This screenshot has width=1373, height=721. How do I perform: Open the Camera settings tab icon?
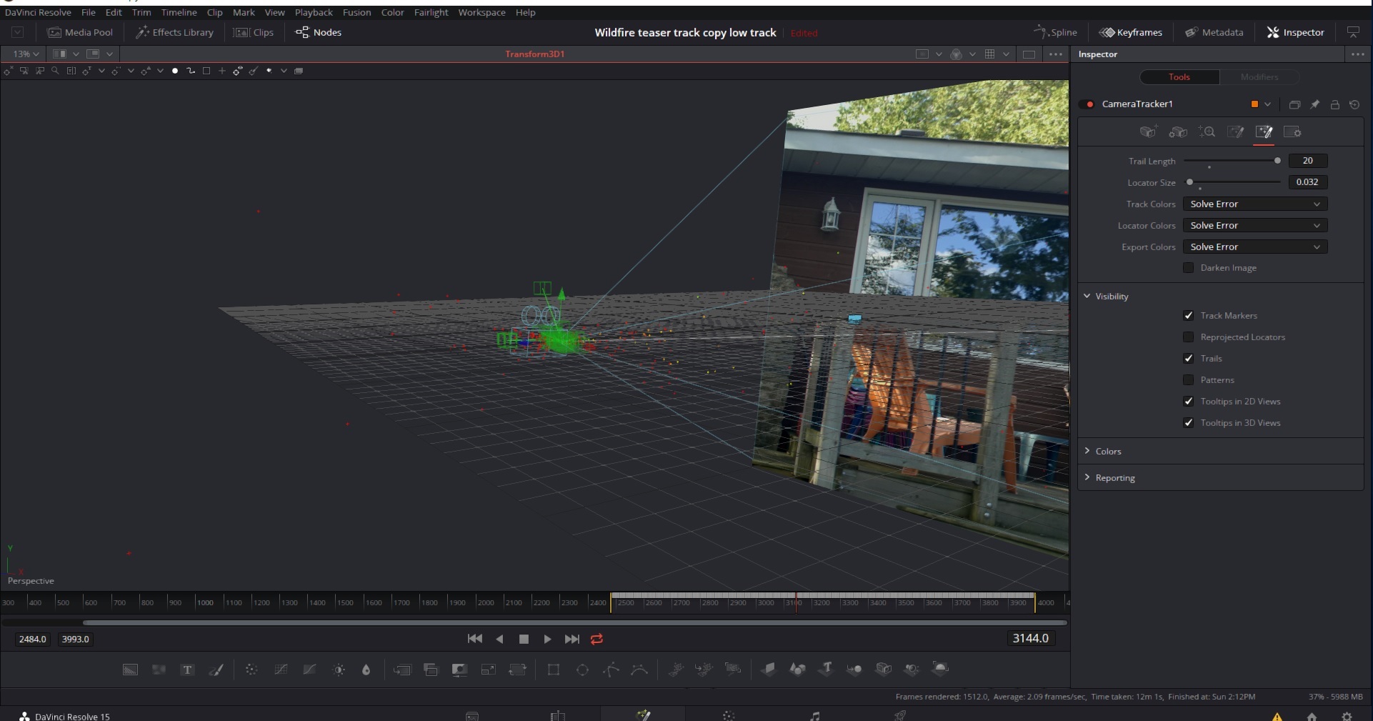(x=1177, y=131)
